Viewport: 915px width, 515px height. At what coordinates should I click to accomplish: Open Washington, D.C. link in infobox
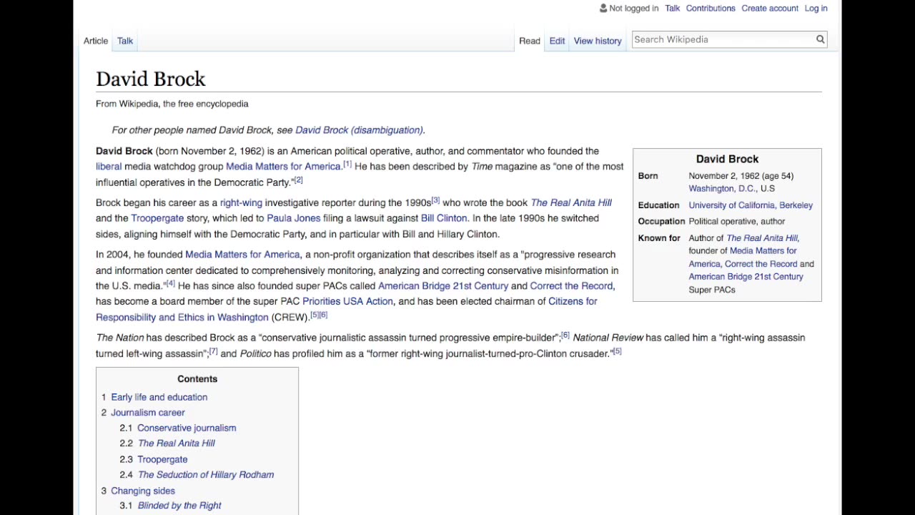722,189
